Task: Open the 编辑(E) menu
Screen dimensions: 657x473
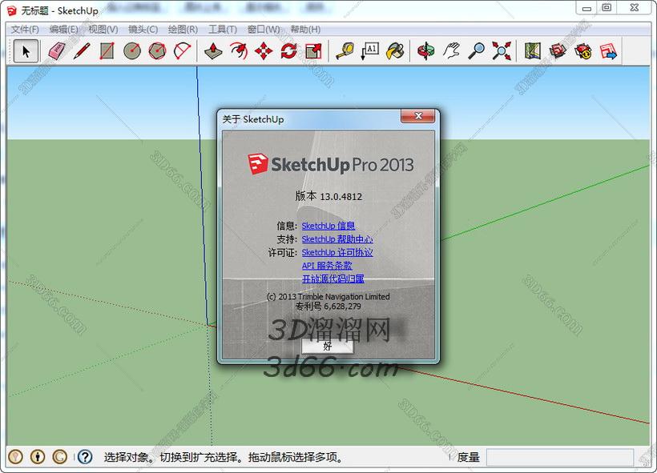Action: tap(63, 30)
